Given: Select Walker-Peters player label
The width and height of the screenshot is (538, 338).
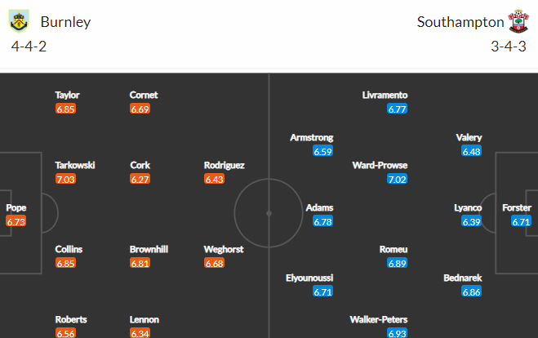Looking at the screenshot, I should (x=379, y=320).
